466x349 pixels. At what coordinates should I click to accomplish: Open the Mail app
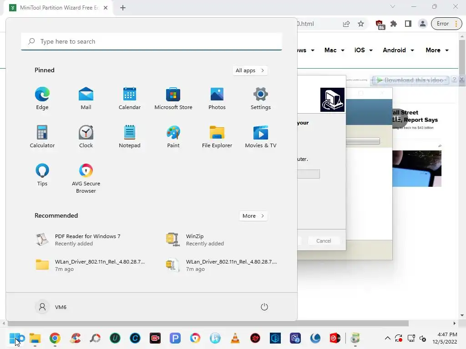[86, 99]
